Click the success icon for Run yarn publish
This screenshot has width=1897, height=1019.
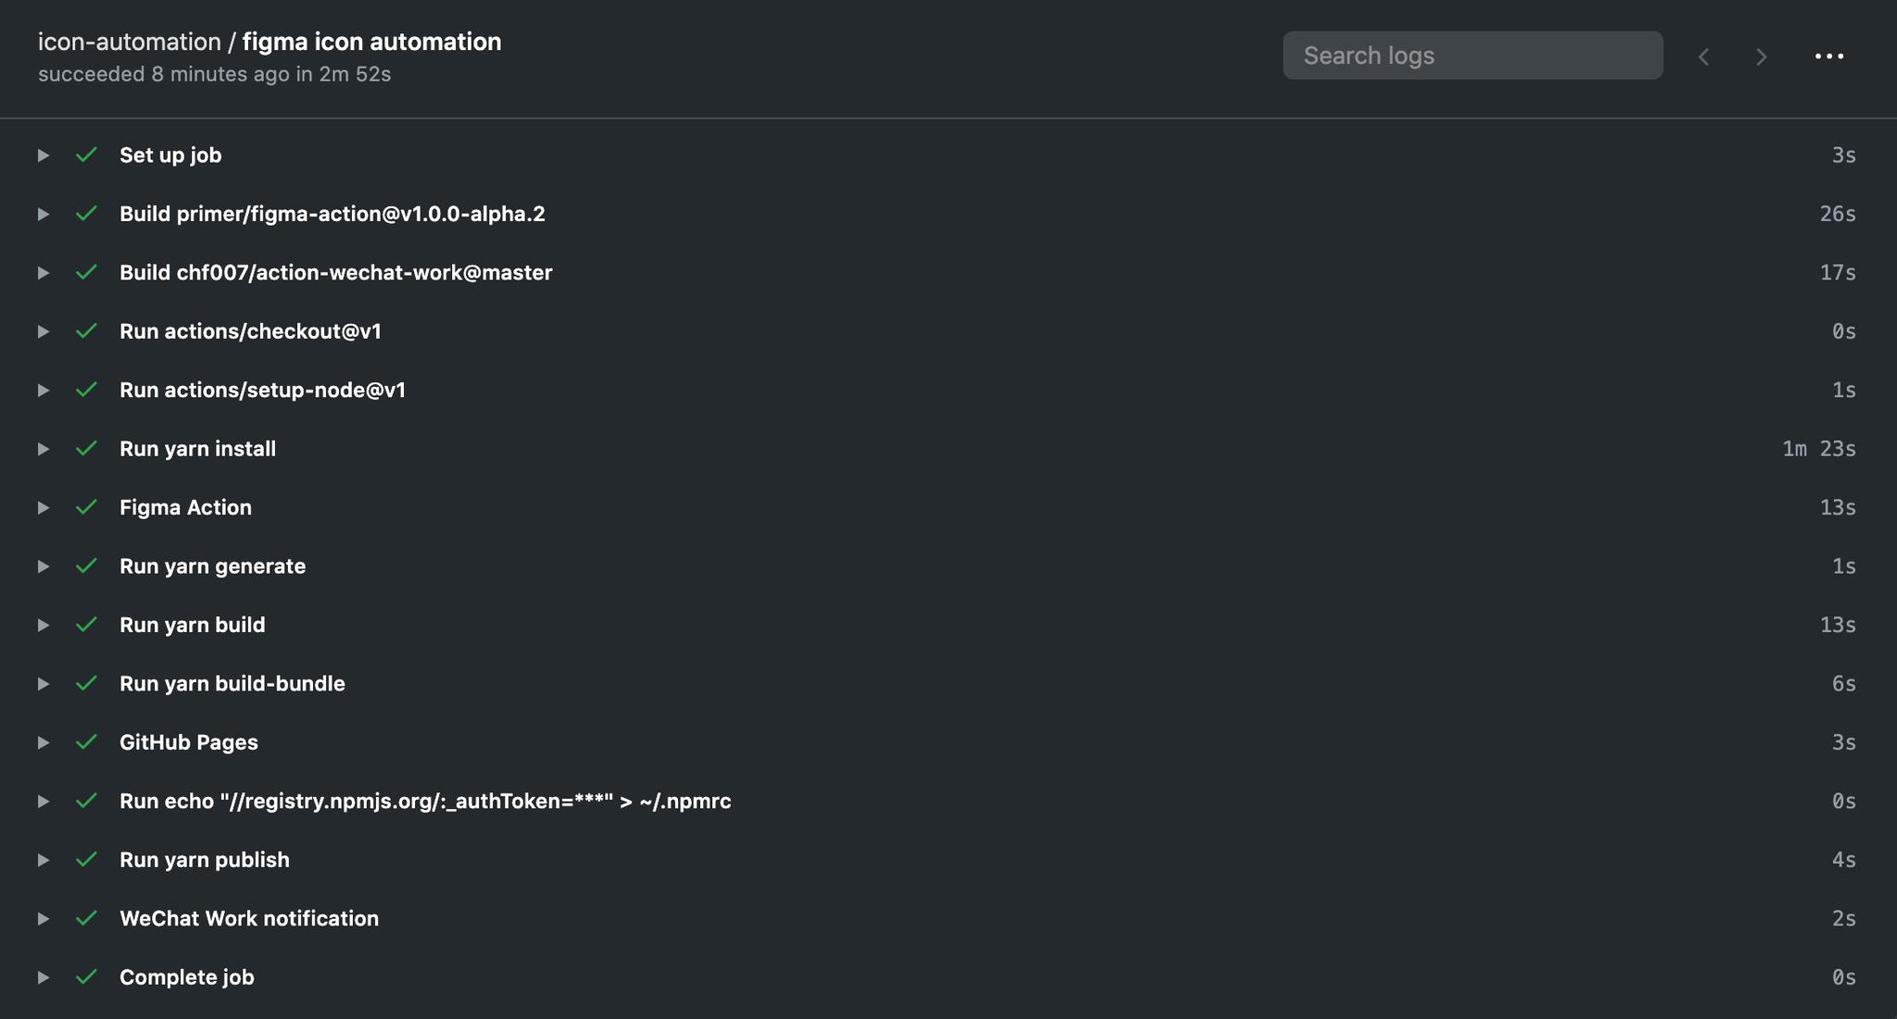[87, 860]
